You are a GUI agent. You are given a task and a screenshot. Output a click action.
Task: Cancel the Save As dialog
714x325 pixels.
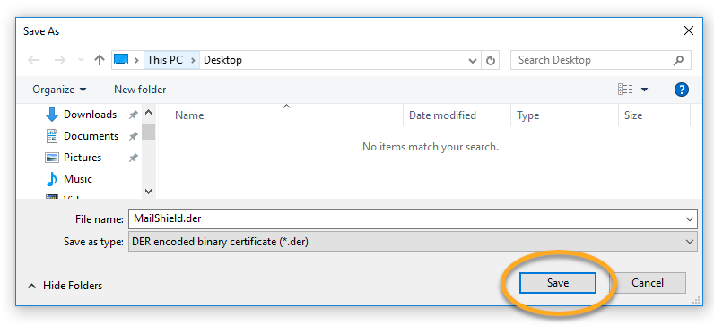[x=648, y=283]
